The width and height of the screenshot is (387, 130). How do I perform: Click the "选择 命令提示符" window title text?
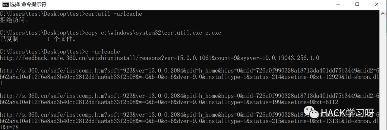point(28,4)
